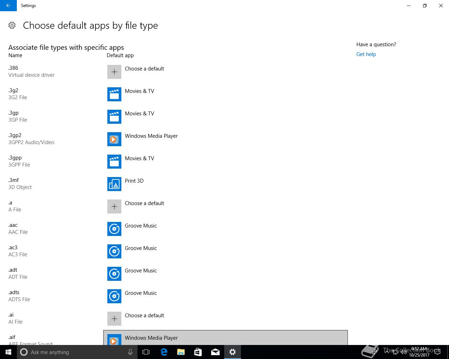Click the plus icon for .a file type
The height and width of the screenshot is (359, 449).
[114, 206]
